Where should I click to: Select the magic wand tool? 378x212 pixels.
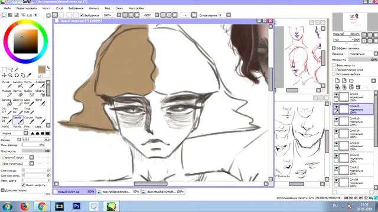pos(17,69)
